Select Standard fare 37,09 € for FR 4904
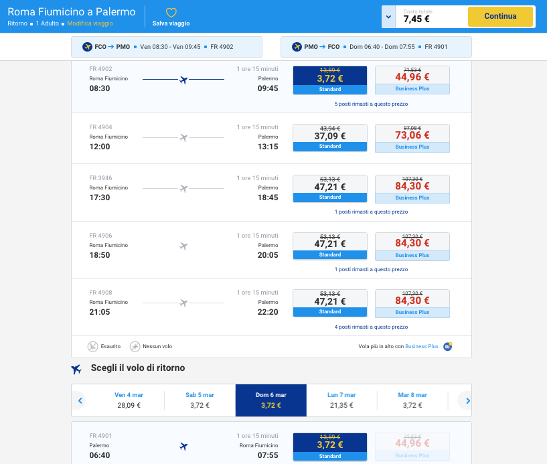Screen dimensions: 547x464 click(330, 137)
